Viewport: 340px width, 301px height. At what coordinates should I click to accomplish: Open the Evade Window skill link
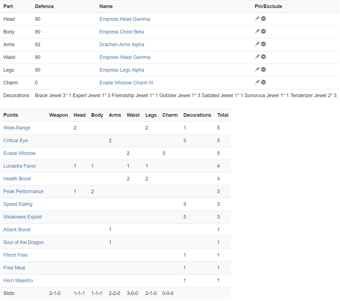coord(19,153)
